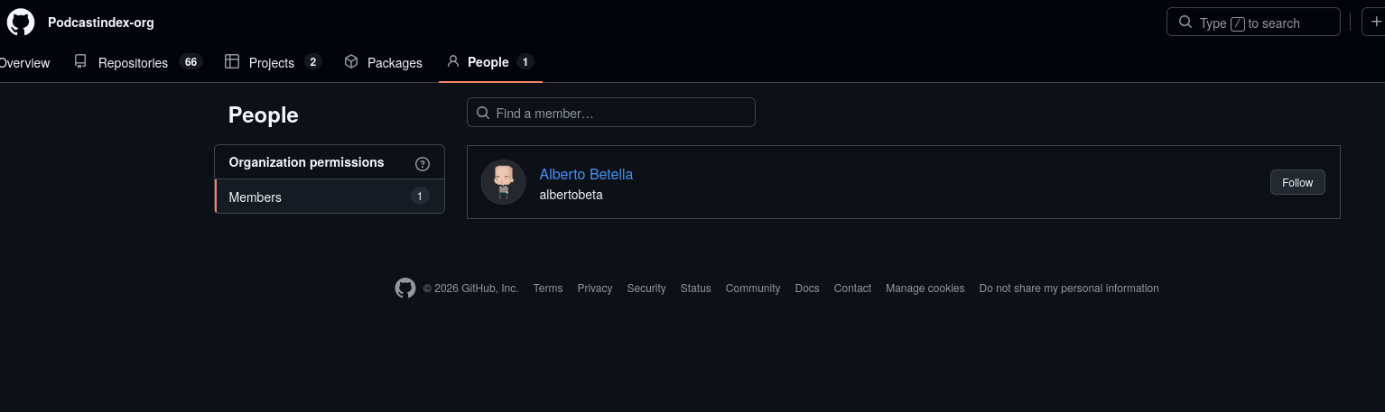Open the Terms footer link

[x=548, y=288]
